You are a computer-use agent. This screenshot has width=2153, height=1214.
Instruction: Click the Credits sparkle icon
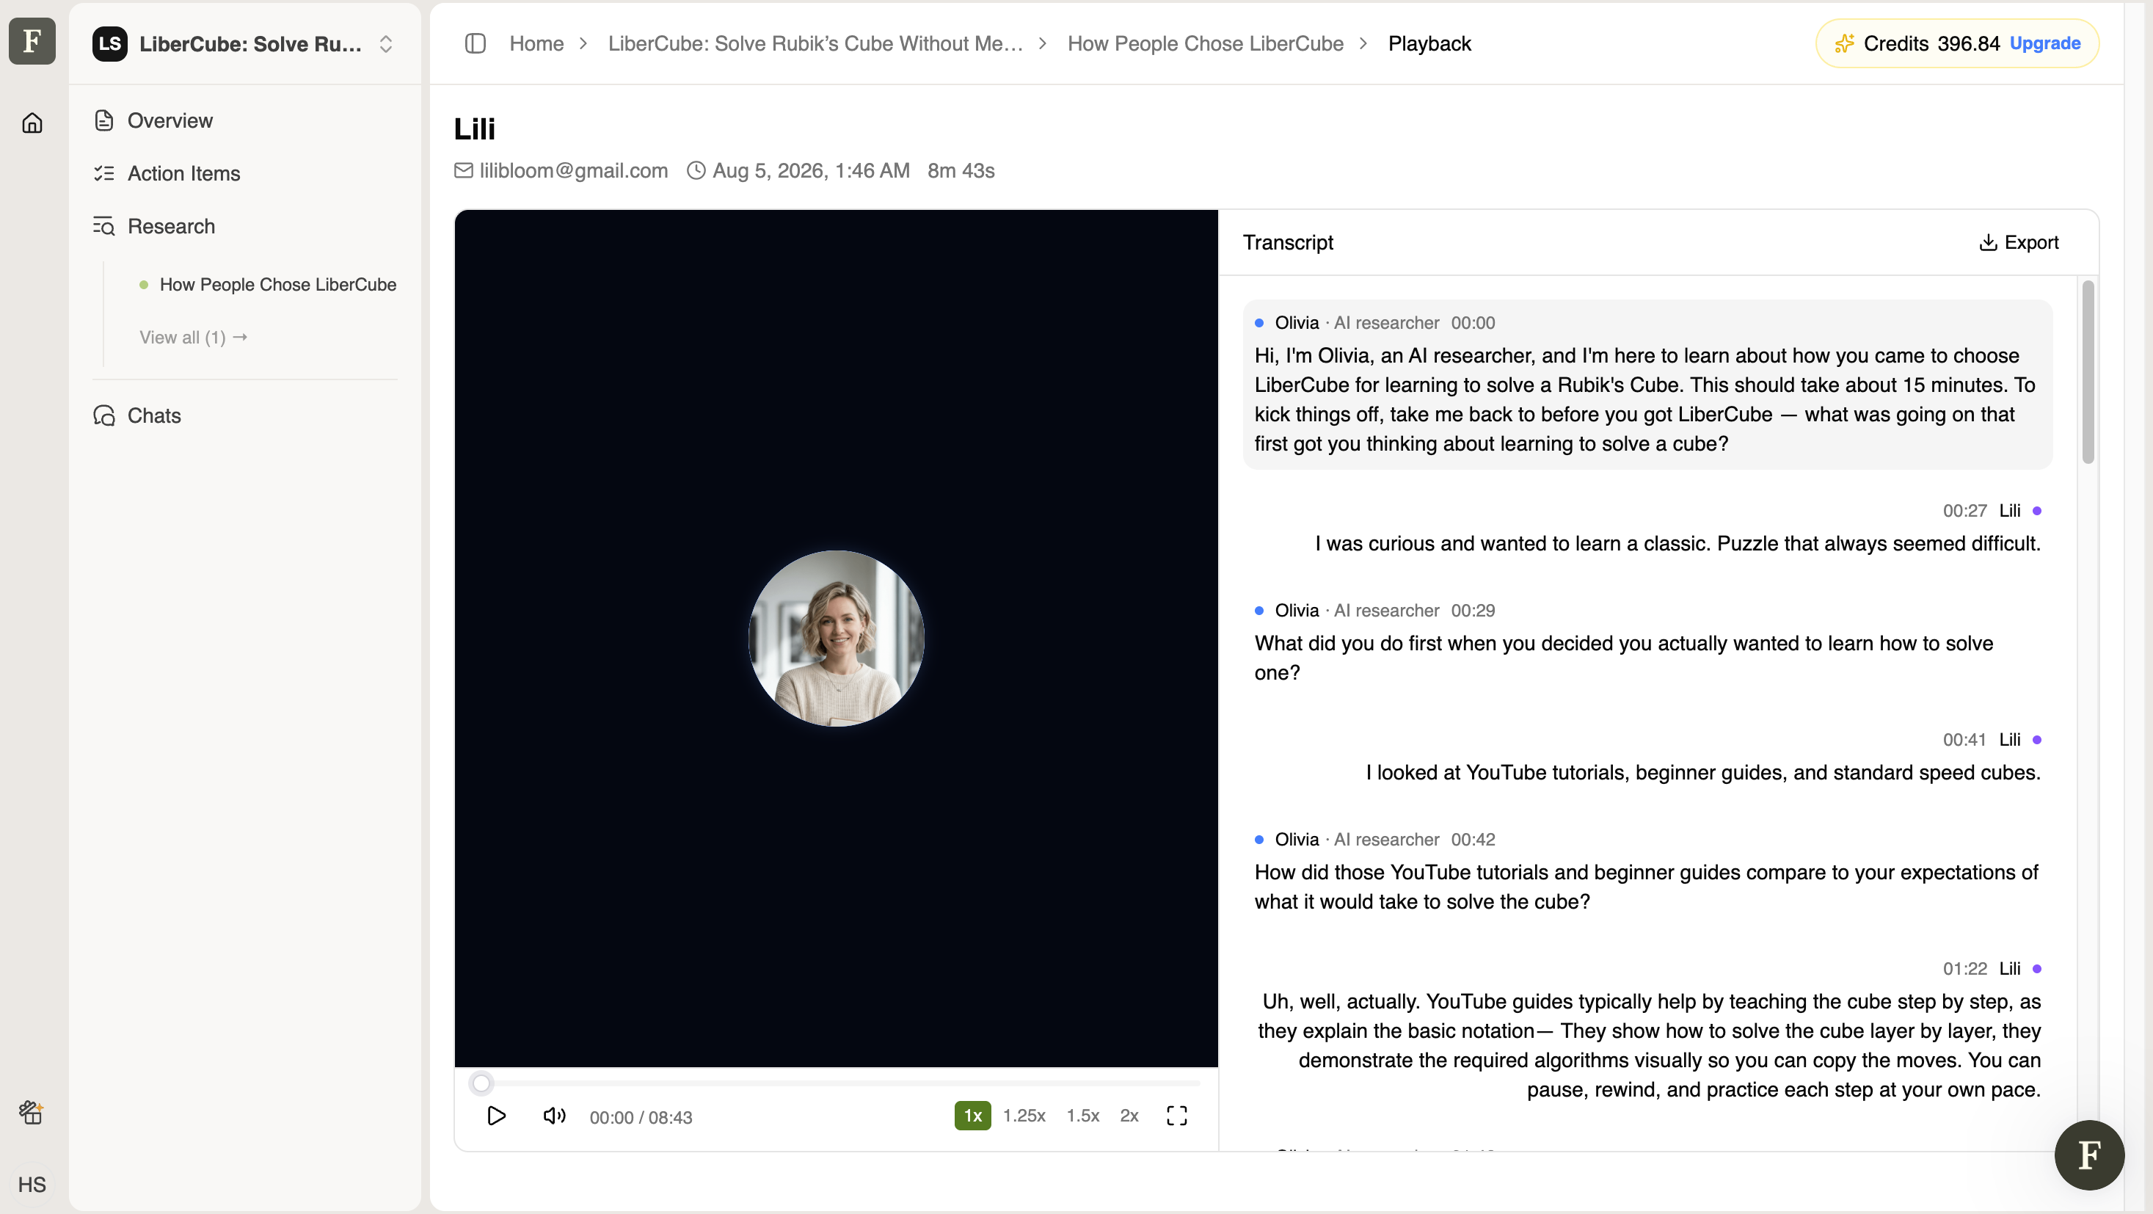click(1844, 43)
